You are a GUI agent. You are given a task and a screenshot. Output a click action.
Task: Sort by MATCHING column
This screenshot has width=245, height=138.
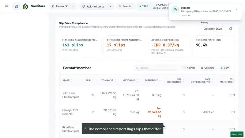(x=130, y=80)
